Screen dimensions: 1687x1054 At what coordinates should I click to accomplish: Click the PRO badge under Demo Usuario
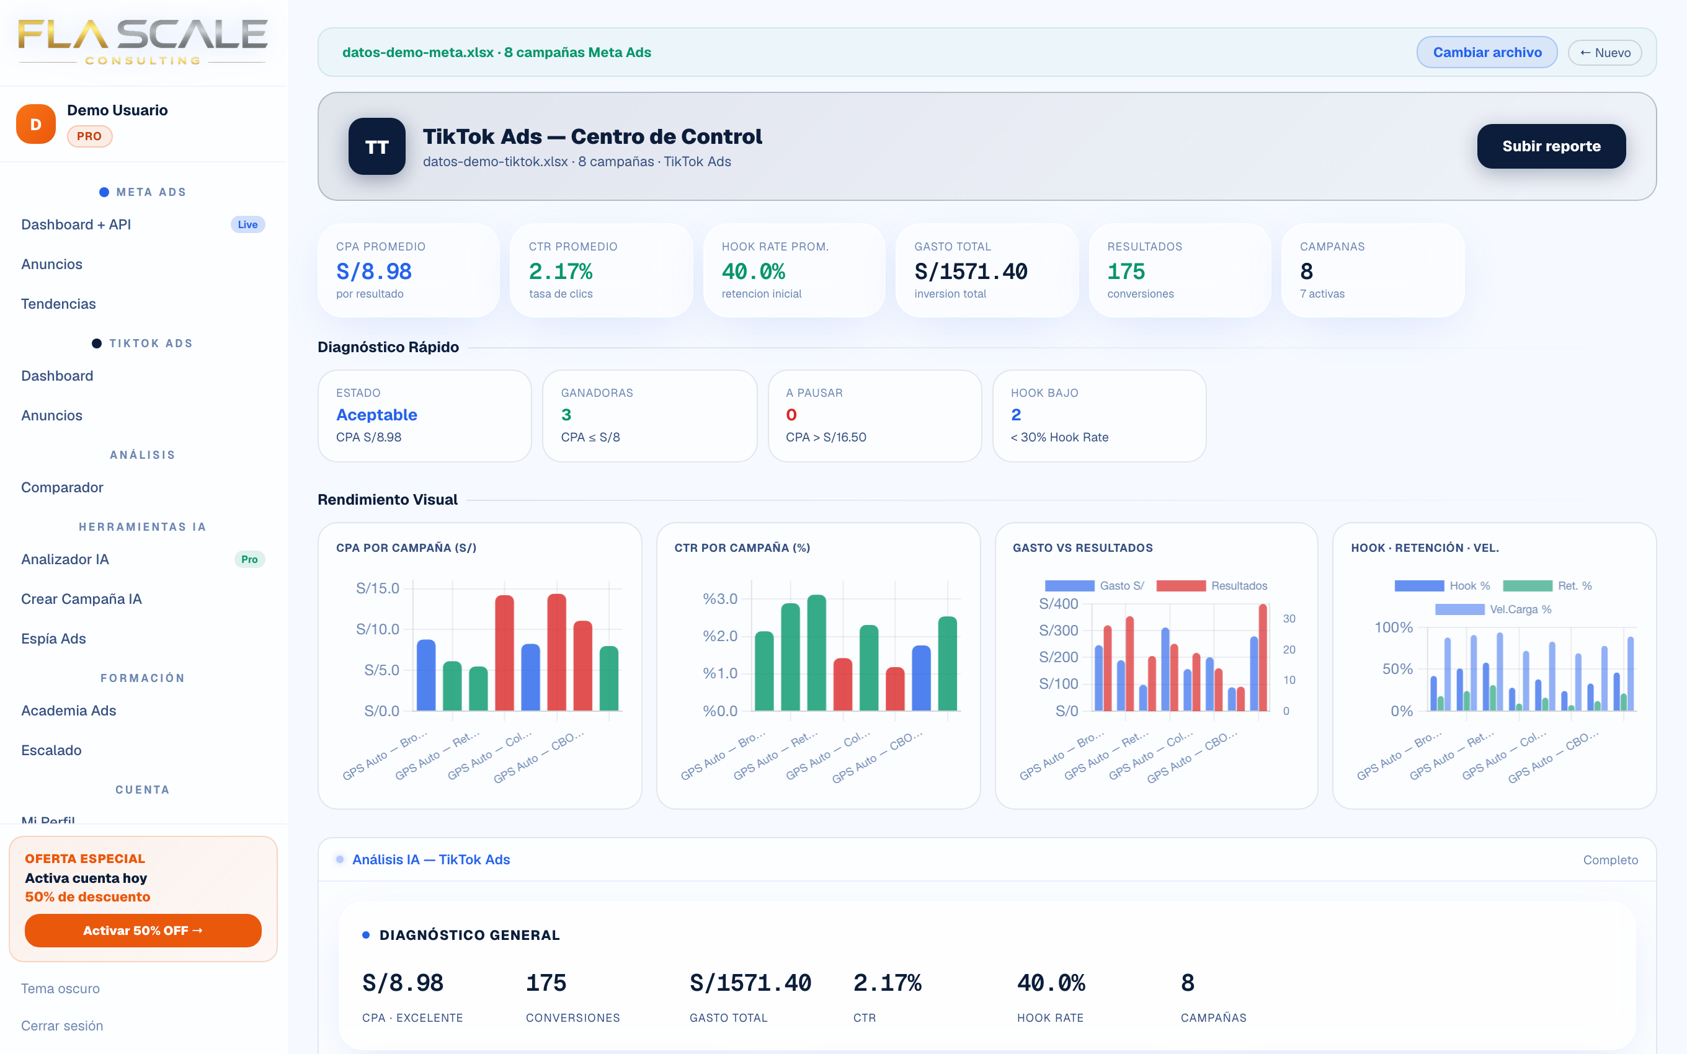pos(89,136)
